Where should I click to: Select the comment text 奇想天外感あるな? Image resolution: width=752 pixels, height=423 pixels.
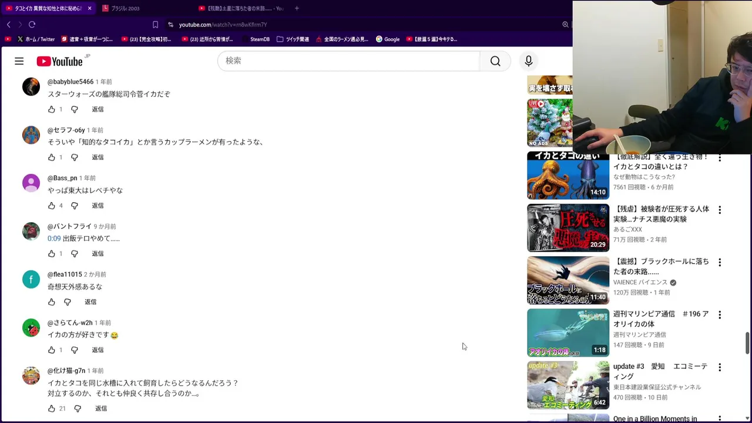tap(75, 287)
